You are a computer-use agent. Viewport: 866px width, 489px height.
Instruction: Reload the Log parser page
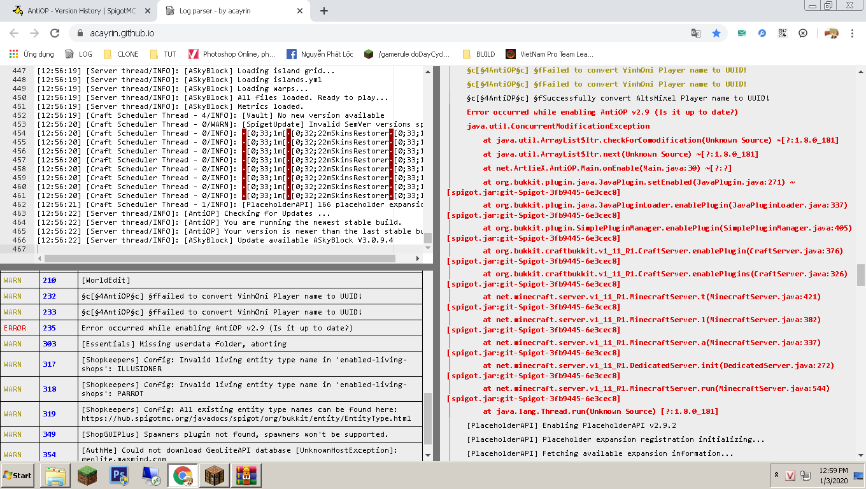tap(55, 33)
